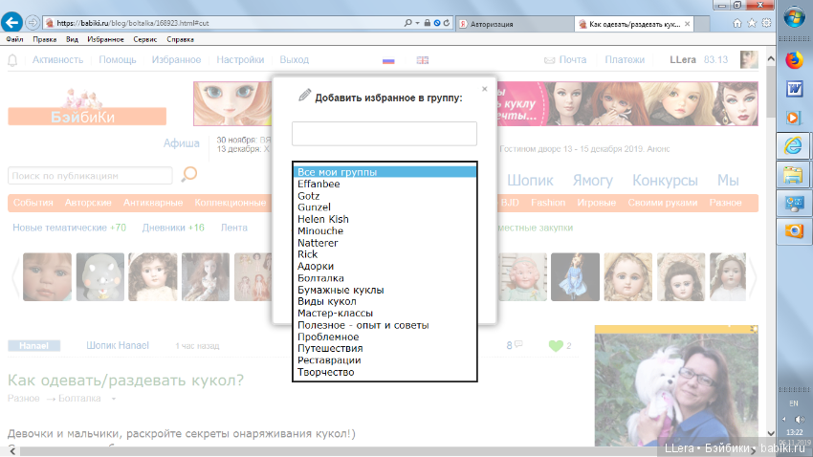Select Gotz in the group list
Viewport: 813px width, 457px height.
pyautogui.click(x=309, y=196)
